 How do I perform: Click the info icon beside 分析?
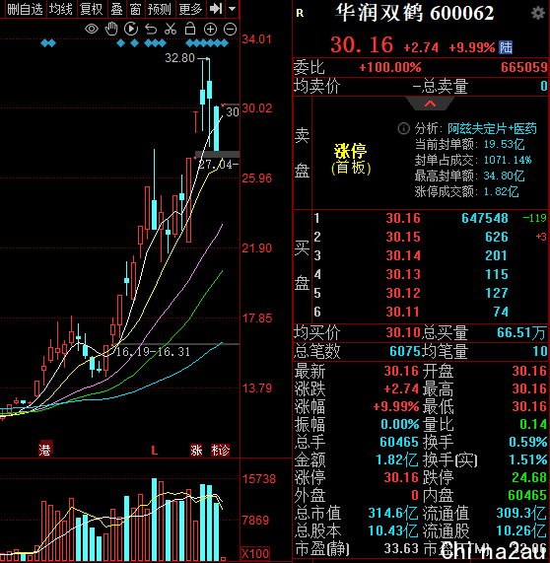pyautogui.click(x=403, y=128)
